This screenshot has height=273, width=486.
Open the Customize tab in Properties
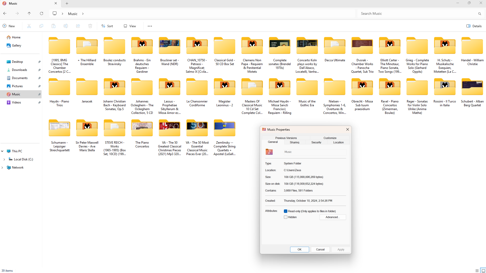(x=330, y=138)
